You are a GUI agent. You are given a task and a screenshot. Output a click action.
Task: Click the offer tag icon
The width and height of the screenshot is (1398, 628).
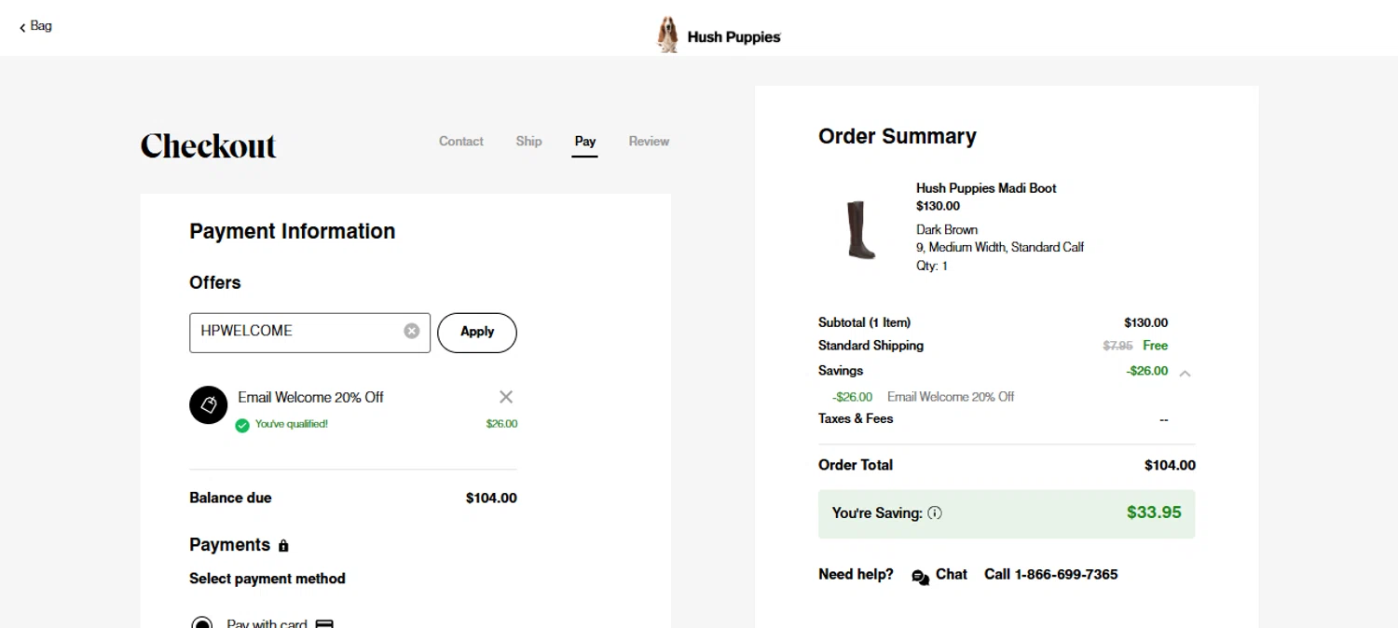[209, 405]
